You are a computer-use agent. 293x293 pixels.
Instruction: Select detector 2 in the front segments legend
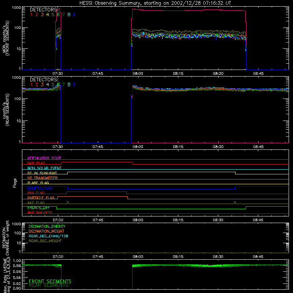coord(37,15)
